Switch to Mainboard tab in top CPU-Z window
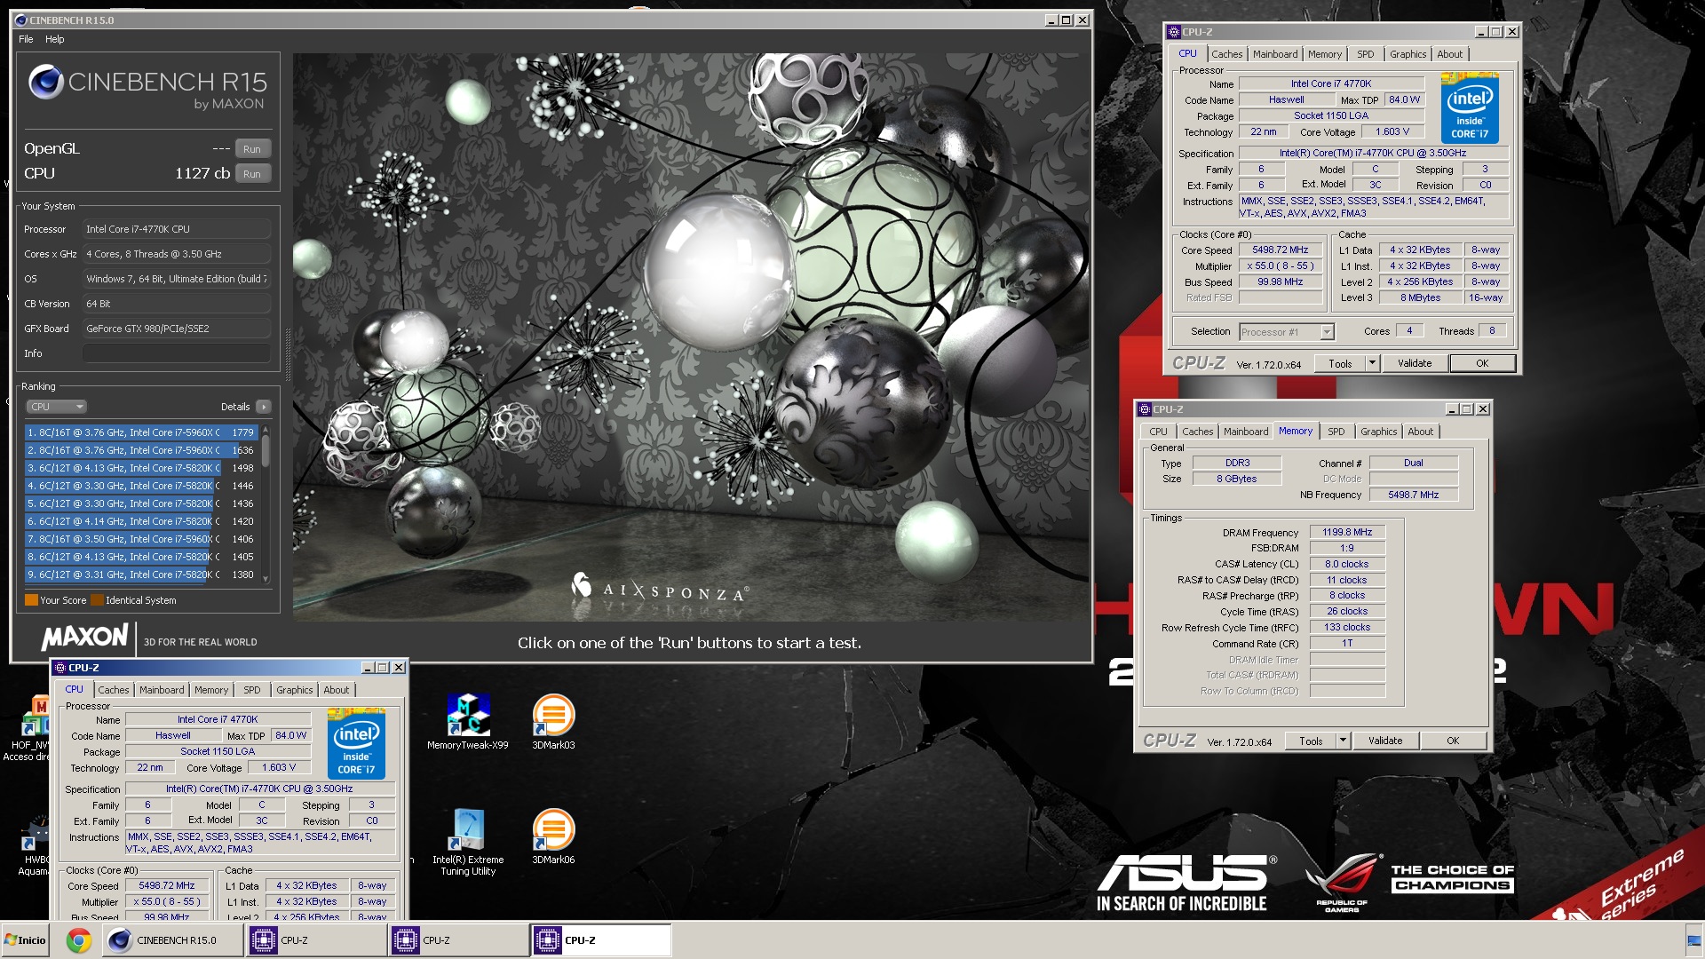The width and height of the screenshot is (1705, 959). click(1275, 54)
